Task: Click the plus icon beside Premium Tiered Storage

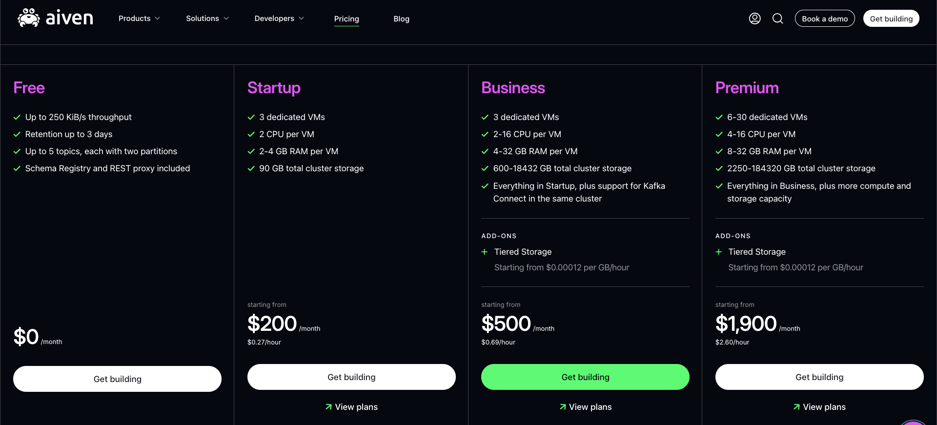Action: click(718, 252)
